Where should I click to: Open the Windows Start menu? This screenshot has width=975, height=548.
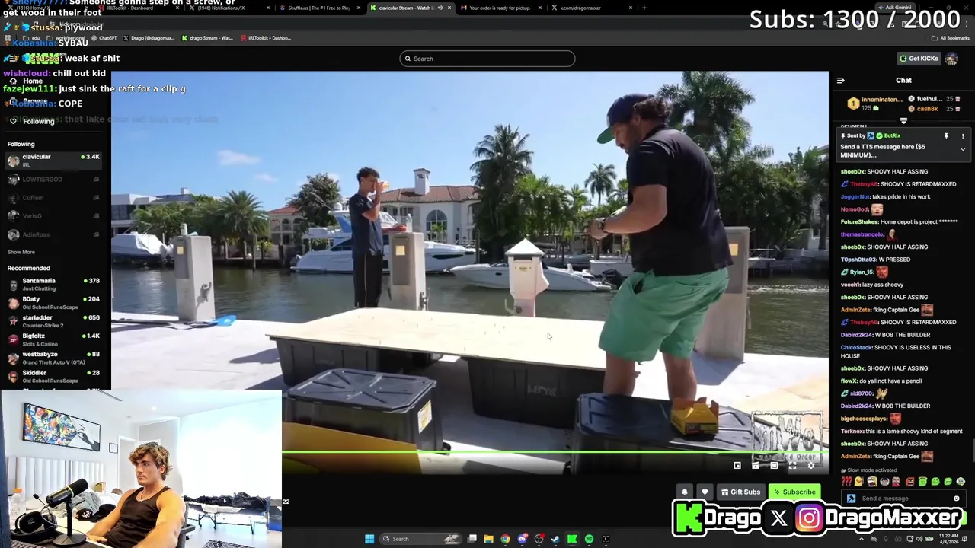coord(369,539)
